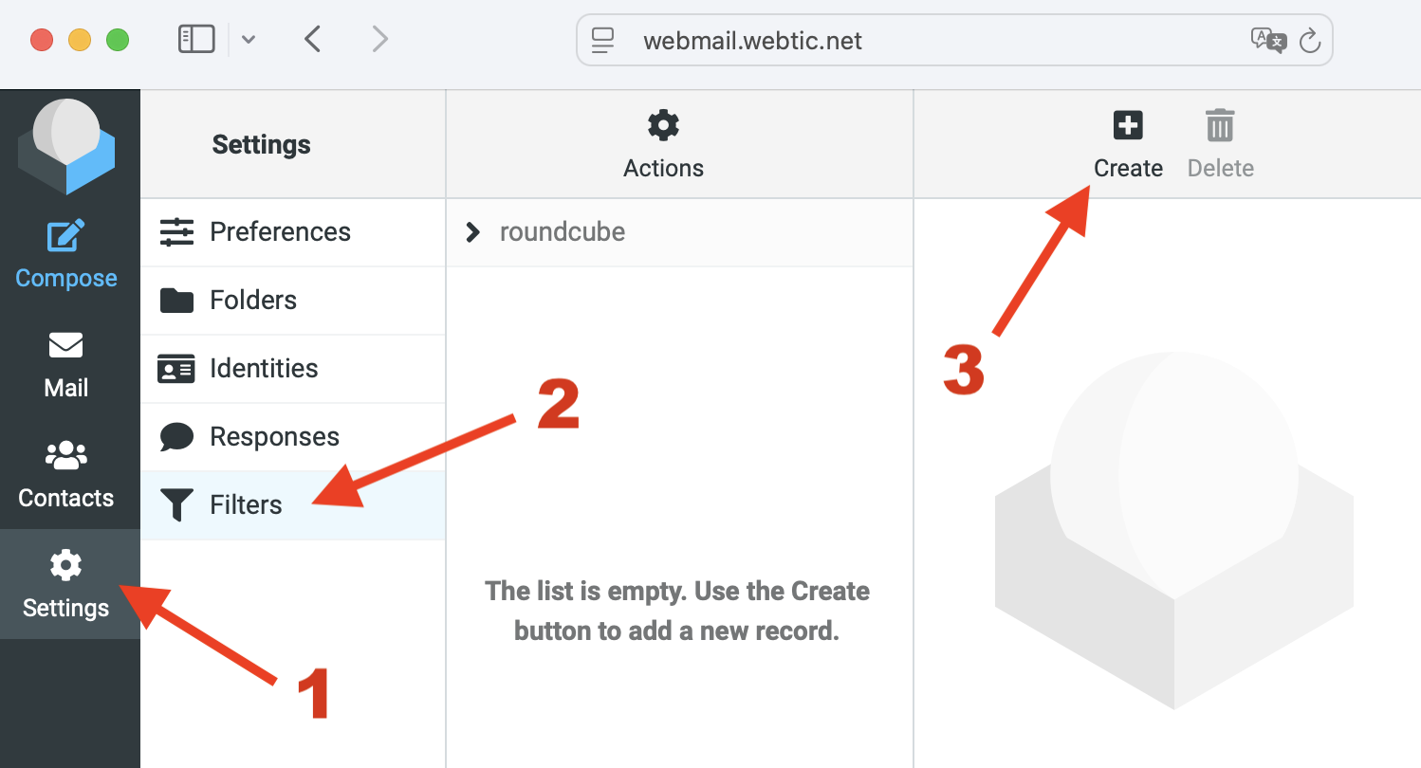Click the translate icon in the address bar

1268,40
